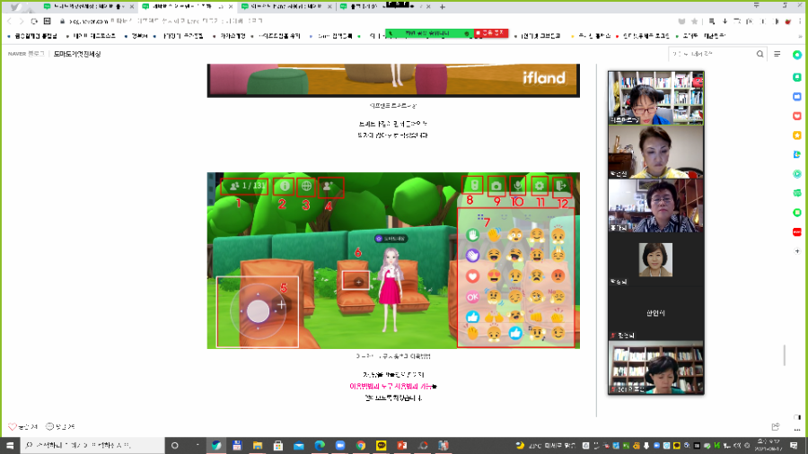Open the blog title link beside NAVER
Screen dimensions: 808x454
[x=77, y=54]
